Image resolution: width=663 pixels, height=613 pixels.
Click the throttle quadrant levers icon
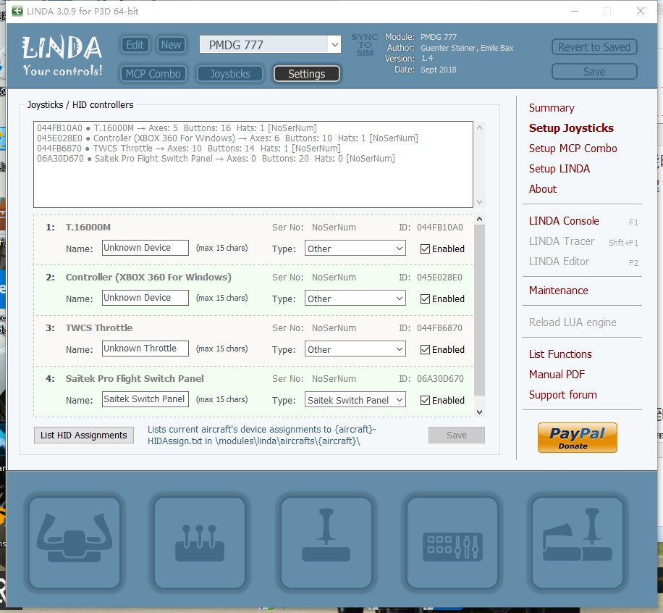pyautogui.click(x=200, y=543)
